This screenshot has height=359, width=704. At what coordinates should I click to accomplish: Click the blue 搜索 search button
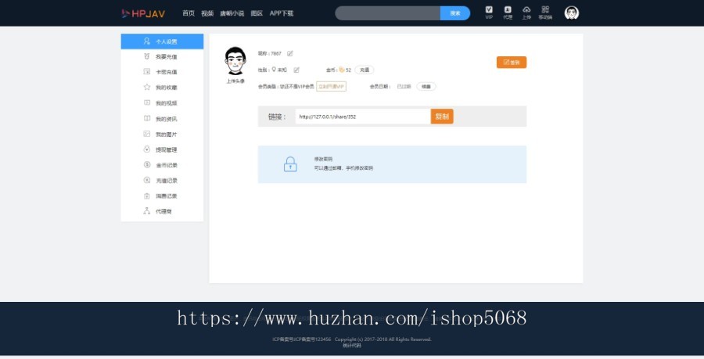point(455,13)
